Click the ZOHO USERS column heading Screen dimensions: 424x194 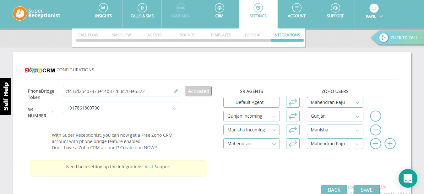pos(335,91)
